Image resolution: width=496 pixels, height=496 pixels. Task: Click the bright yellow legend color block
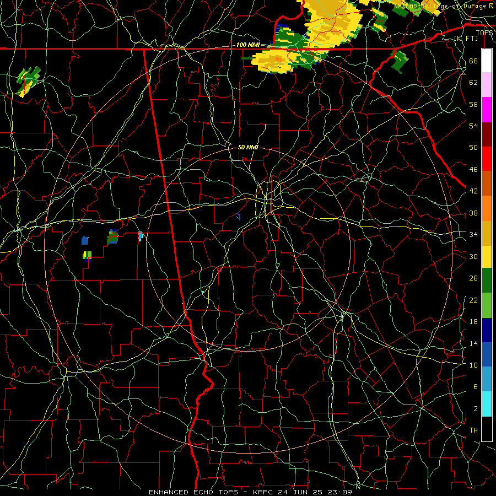click(x=487, y=257)
